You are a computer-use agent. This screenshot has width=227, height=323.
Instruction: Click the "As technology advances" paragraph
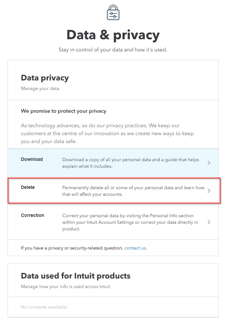pos(107,133)
